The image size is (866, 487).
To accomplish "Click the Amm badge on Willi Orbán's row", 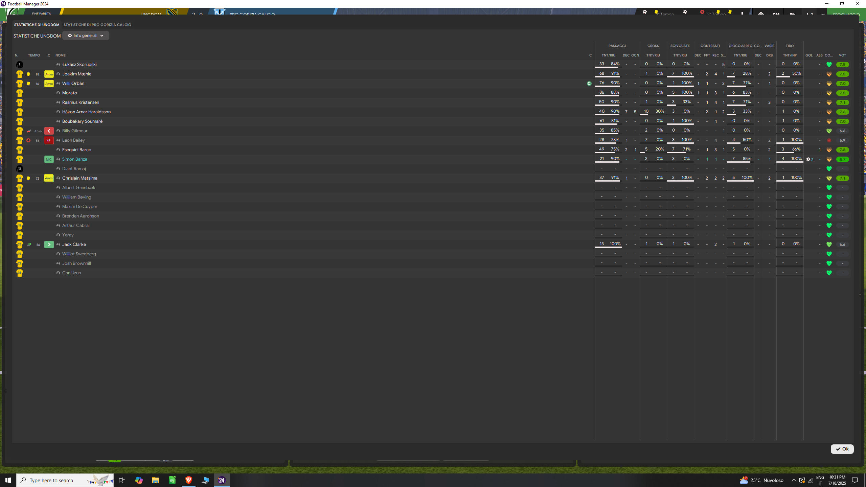I will [49, 84].
